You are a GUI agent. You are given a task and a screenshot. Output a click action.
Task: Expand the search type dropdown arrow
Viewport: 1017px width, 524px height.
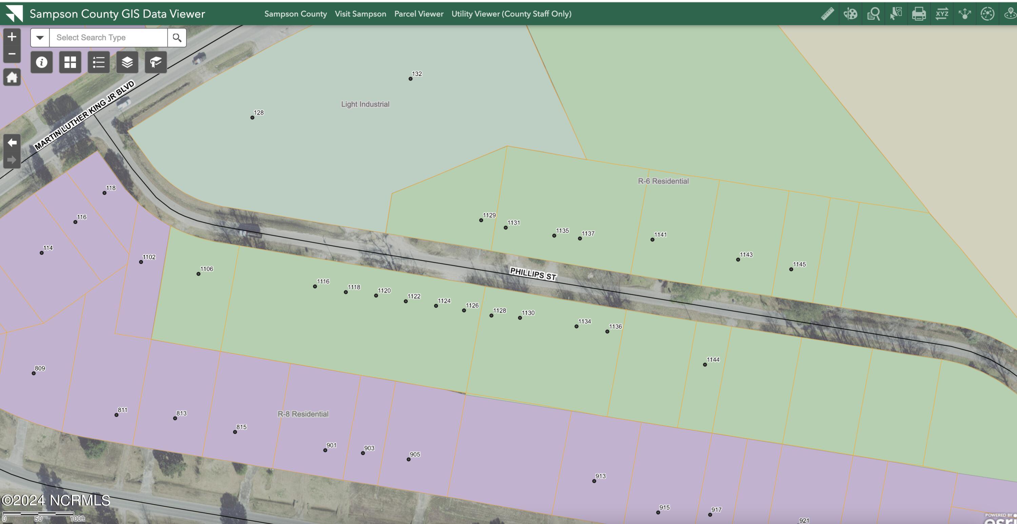pyautogui.click(x=40, y=38)
